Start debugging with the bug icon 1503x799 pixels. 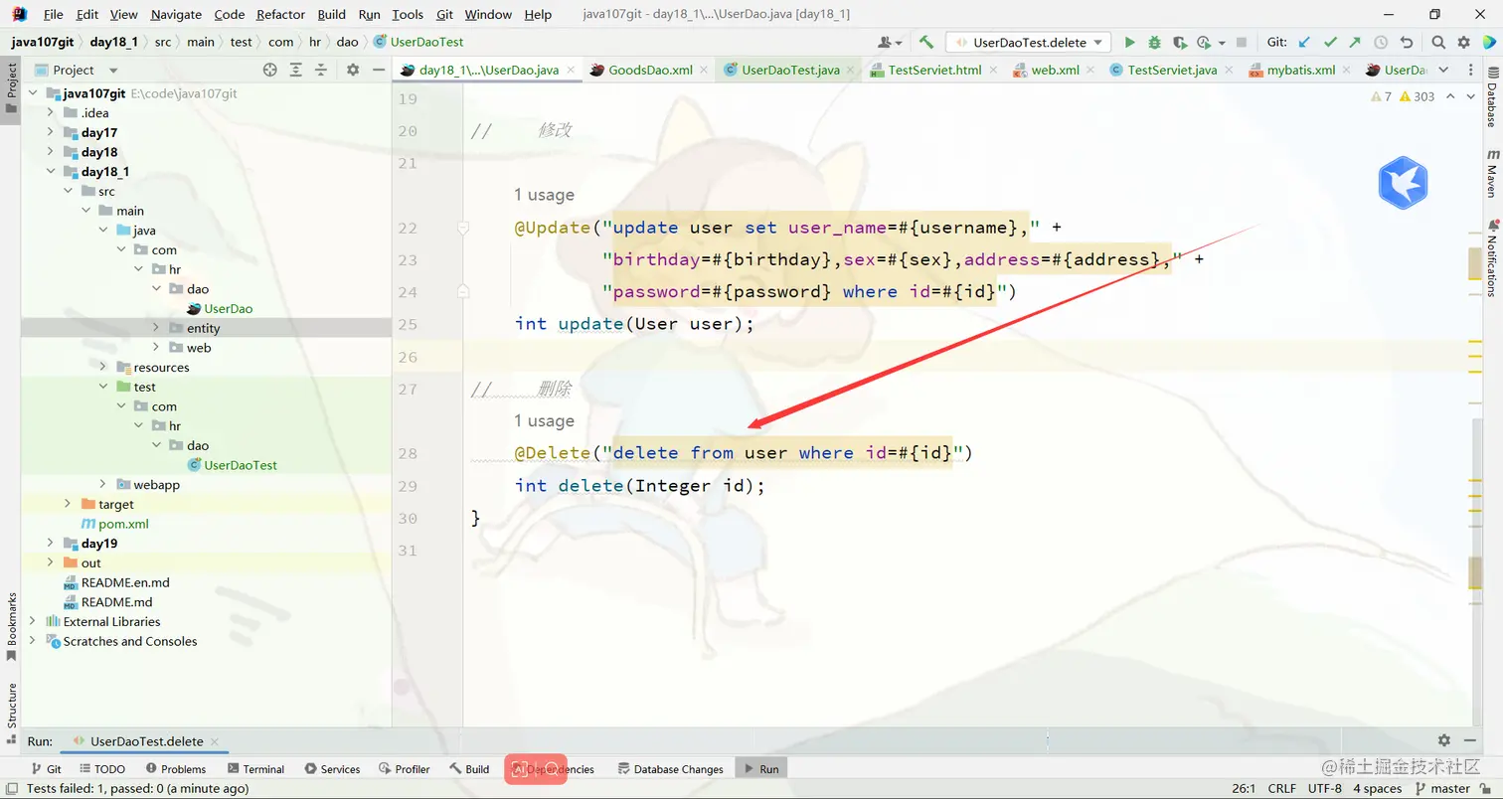[x=1154, y=43]
